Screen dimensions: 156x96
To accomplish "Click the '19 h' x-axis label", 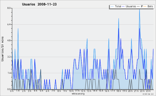I will point(125,91).
